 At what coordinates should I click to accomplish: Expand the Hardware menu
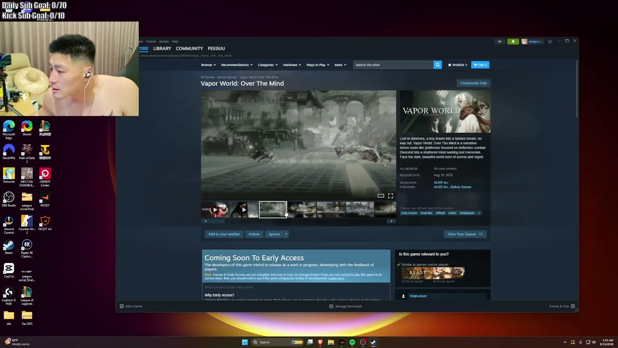292,65
